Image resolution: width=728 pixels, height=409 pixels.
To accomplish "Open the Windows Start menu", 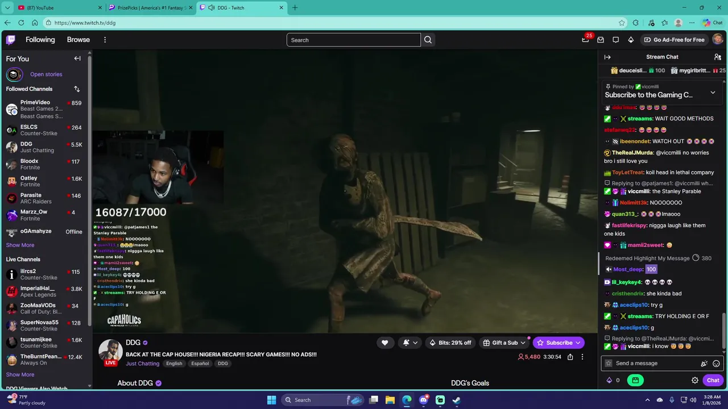I will 271,400.
